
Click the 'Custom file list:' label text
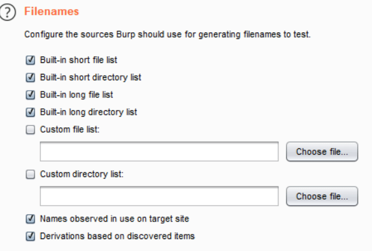[x=70, y=130]
